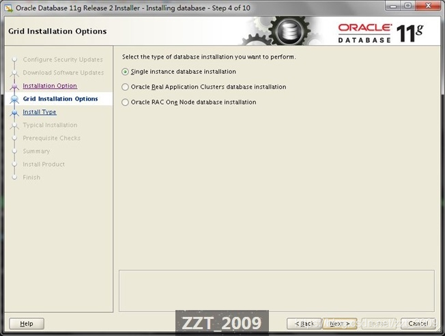This screenshot has height=336, width=445.
Task: Click the Grid Installation Options step
Action: (61, 99)
